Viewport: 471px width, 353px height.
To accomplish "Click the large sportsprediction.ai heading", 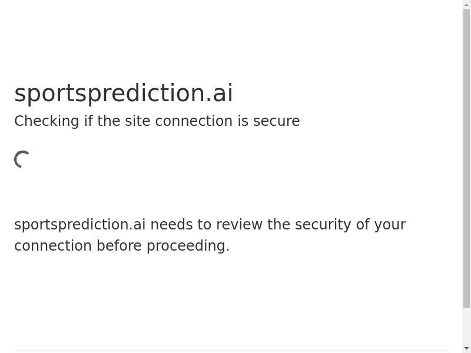I will coord(124,94).
